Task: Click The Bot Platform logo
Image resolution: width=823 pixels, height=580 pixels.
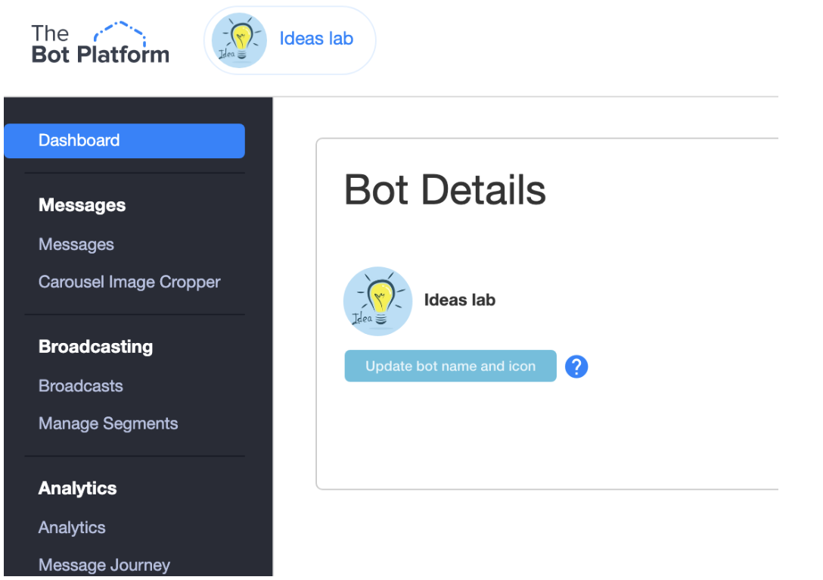Action: pyautogui.click(x=101, y=44)
